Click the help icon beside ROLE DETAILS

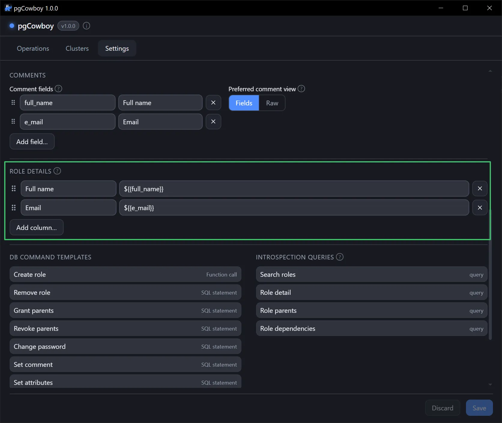coord(57,171)
